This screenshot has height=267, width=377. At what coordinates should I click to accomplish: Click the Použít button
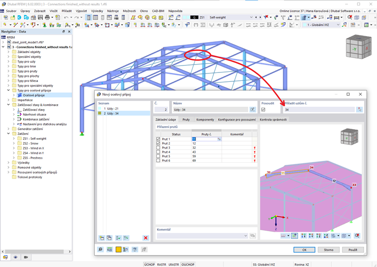[353, 250]
